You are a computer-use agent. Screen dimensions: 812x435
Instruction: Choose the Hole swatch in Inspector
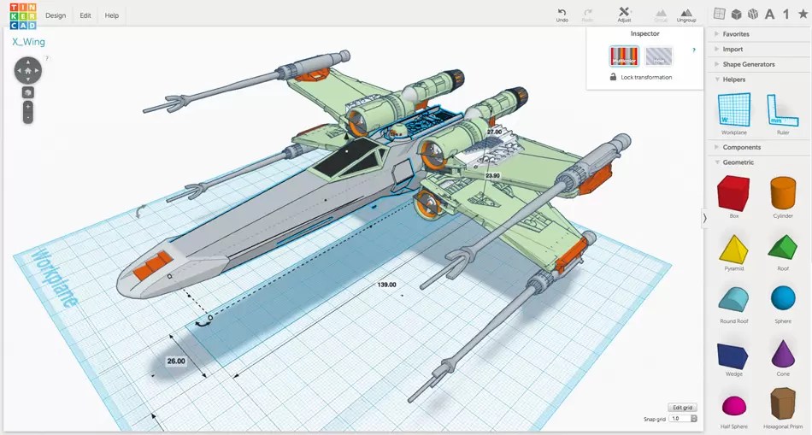tap(659, 56)
